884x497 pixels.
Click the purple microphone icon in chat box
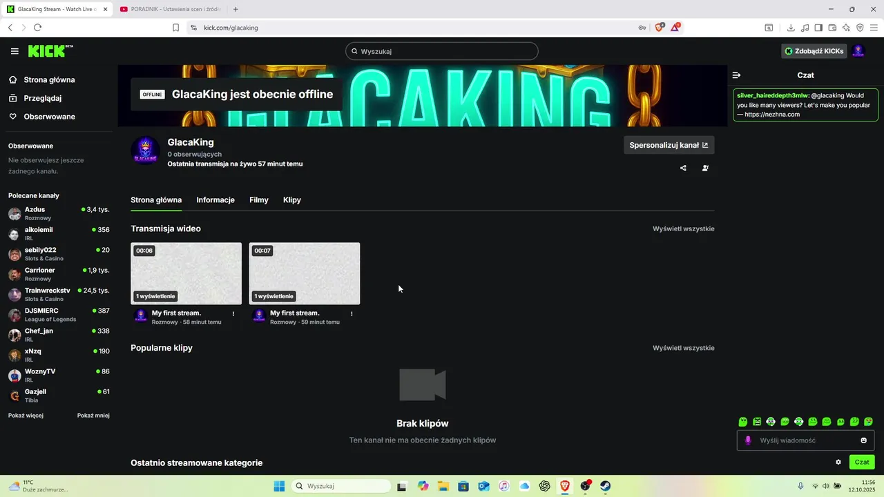point(748,440)
